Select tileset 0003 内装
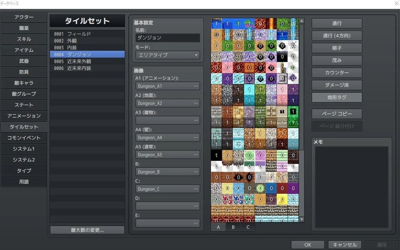400x250 pixels. [87, 48]
